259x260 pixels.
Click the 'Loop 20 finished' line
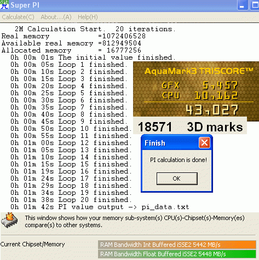[71, 200]
